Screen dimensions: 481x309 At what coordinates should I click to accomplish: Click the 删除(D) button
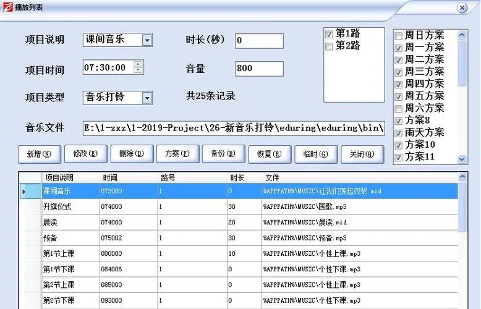(132, 154)
